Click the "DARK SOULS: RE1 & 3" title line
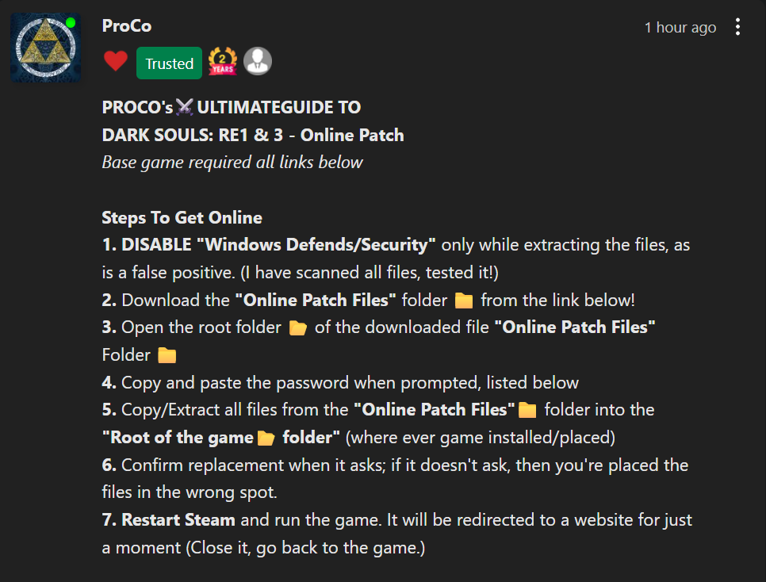This screenshot has height=582, width=766. pyautogui.click(x=253, y=135)
